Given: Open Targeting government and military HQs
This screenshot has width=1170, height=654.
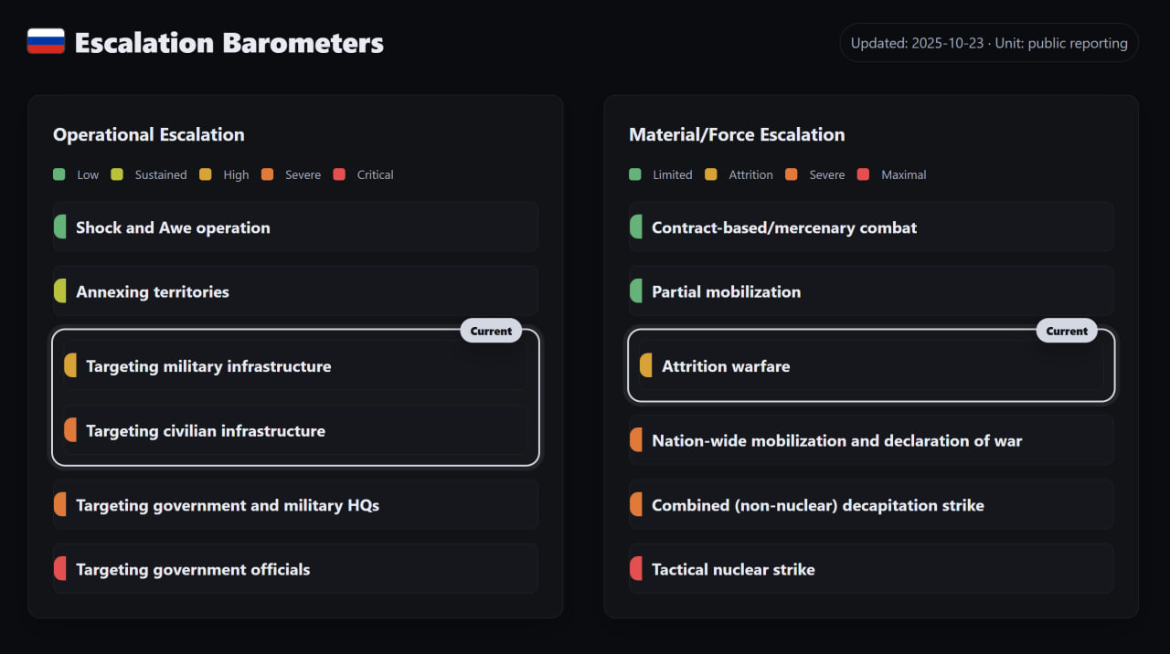Looking at the screenshot, I should [x=294, y=505].
